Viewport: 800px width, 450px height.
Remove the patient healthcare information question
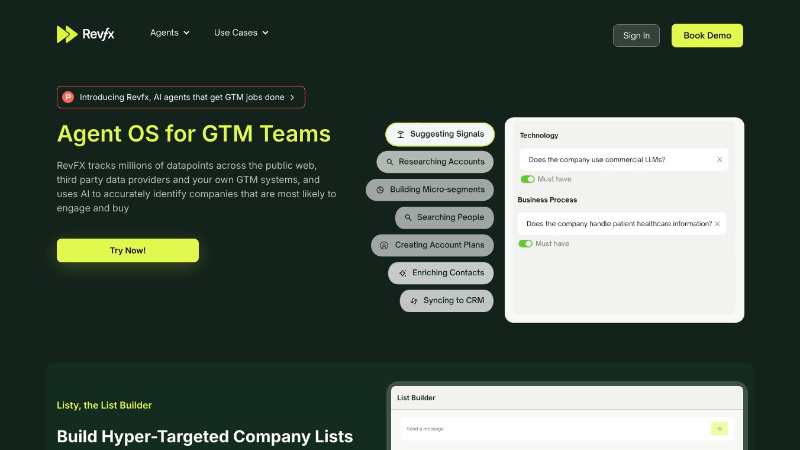click(718, 224)
